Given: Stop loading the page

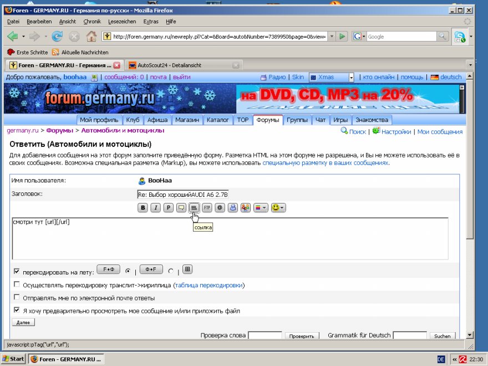Looking at the screenshot, I should 74,37.
